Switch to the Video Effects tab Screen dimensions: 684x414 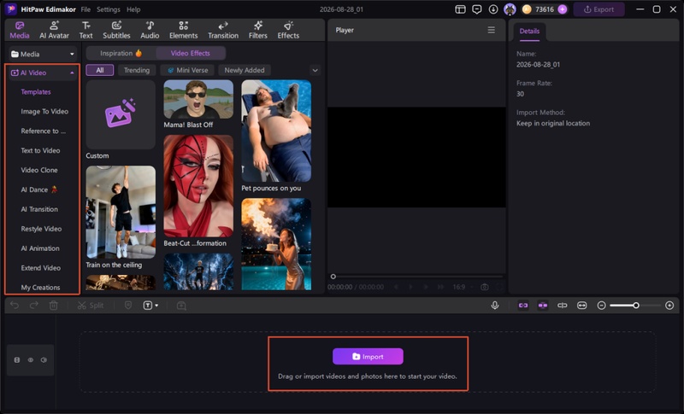tap(191, 53)
